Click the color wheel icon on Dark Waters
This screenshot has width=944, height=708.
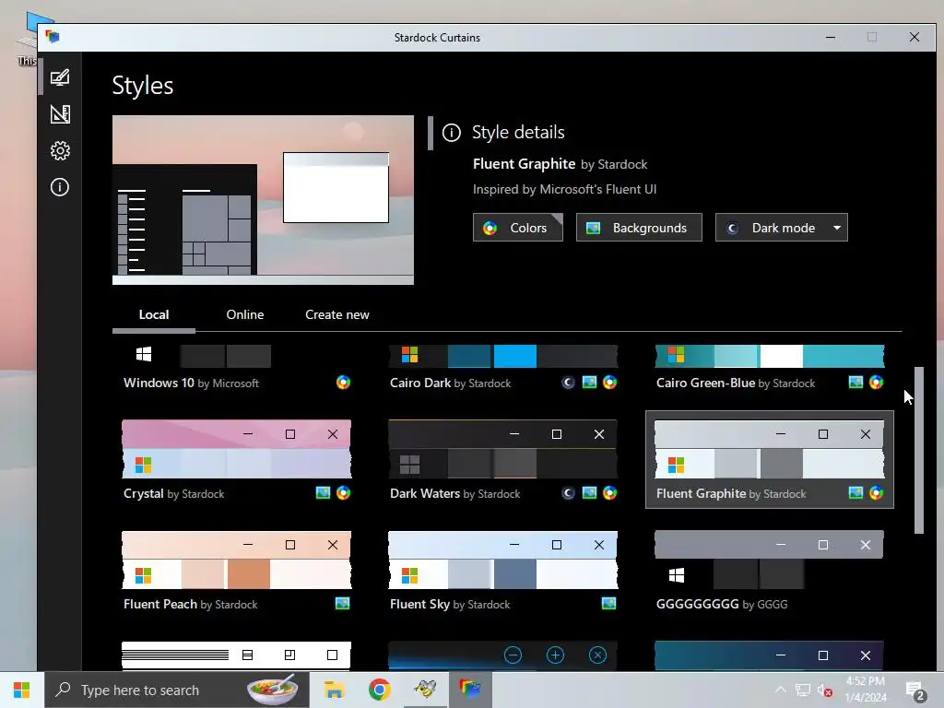(610, 493)
